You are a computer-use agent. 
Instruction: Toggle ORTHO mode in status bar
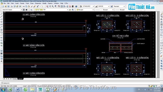pos(34,86)
